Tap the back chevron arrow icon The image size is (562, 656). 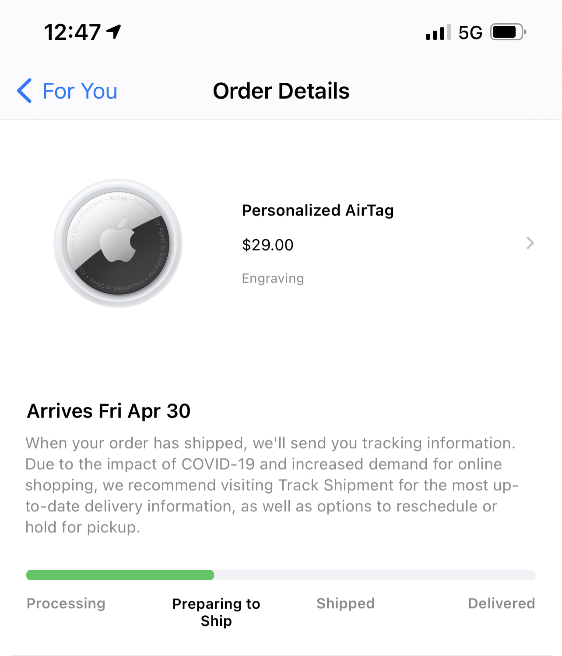pos(25,91)
